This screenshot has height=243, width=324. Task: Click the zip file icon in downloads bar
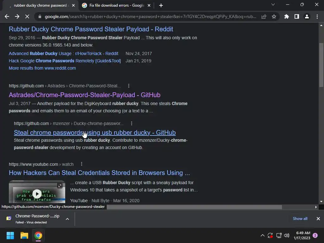pyautogui.click(x=9, y=218)
